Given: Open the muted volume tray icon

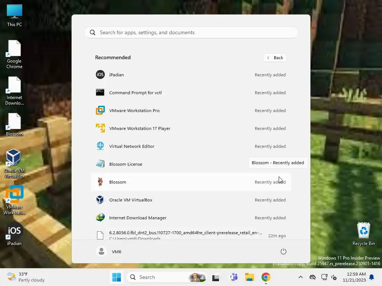Looking at the screenshot, I should point(334,277).
